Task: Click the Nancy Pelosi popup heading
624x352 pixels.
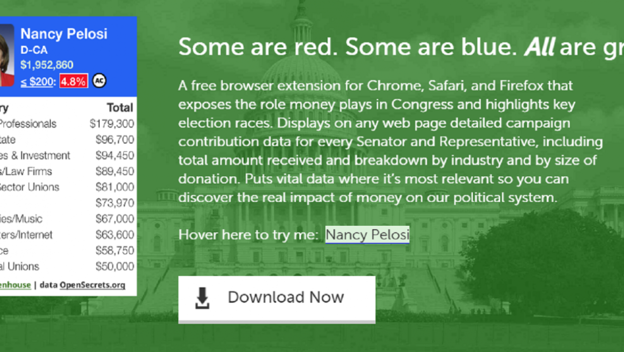Action: (64, 34)
